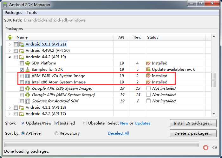This screenshot has height=158, width=222.
Task: Click the Google APIs (x86 System Image) icon
Action: [x=28, y=88]
